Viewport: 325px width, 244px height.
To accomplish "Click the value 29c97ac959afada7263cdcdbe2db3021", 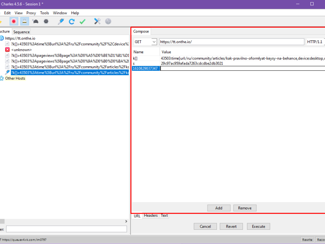I will coord(192,63).
